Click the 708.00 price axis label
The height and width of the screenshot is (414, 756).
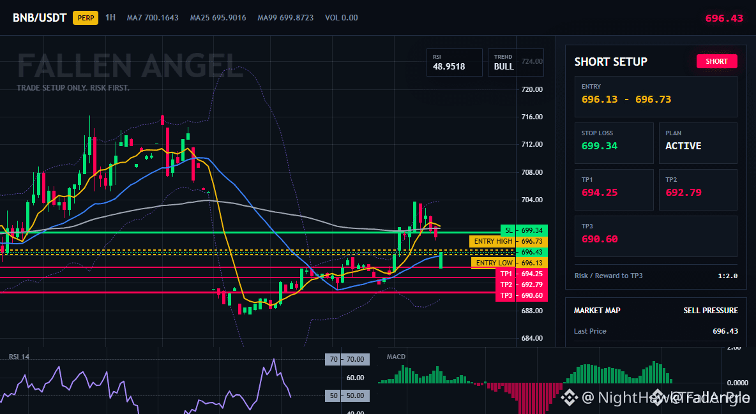532,172
